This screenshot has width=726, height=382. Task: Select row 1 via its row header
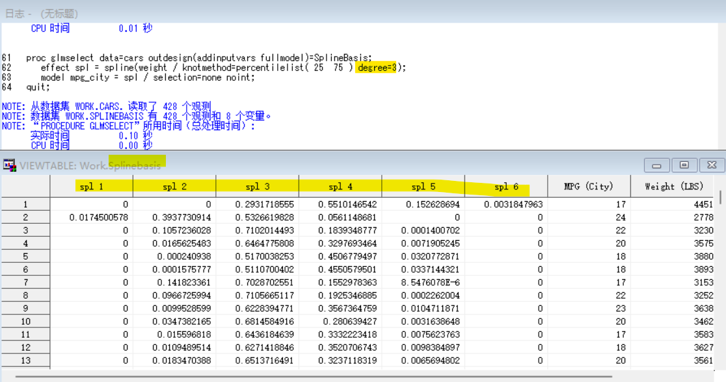click(25, 204)
